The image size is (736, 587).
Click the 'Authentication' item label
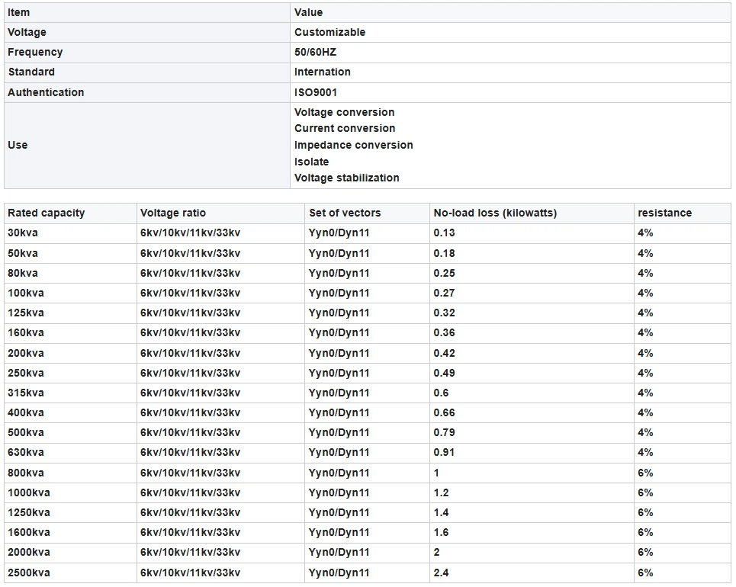pos(46,92)
